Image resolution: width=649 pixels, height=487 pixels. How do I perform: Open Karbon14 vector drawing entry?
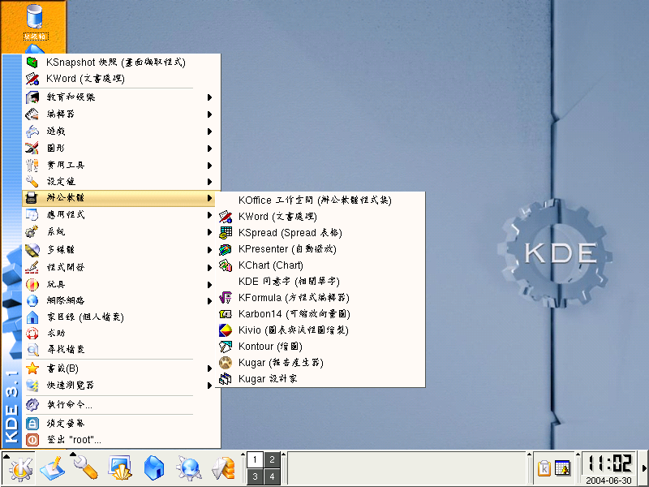pyautogui.click(x=294, y=314)
